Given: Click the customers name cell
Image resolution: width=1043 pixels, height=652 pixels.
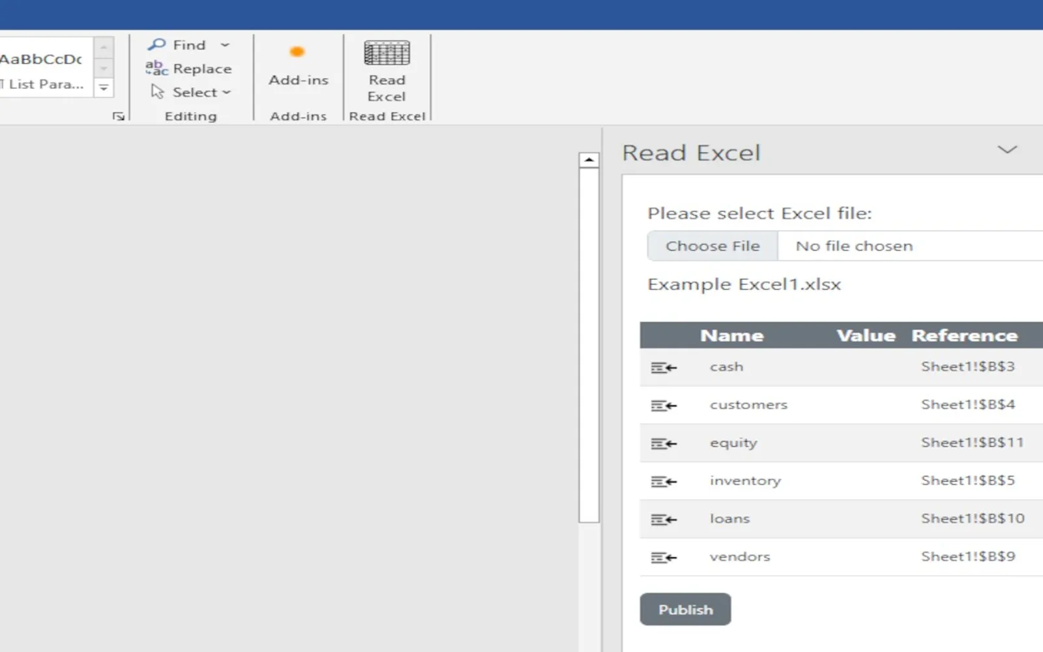Looking at the screenshot, I should click(x=748, y=405).
